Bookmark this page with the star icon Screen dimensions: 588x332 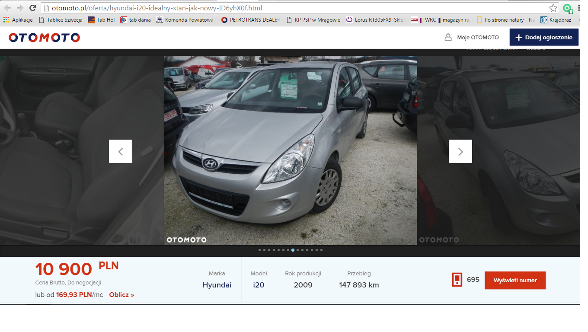(x=553, y=8)
